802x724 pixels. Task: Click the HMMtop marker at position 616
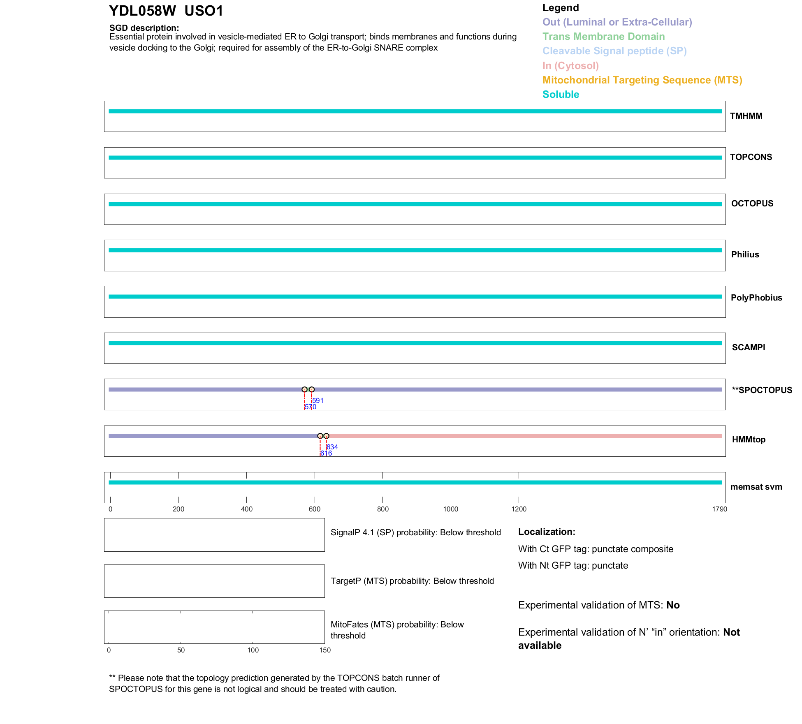320,436
